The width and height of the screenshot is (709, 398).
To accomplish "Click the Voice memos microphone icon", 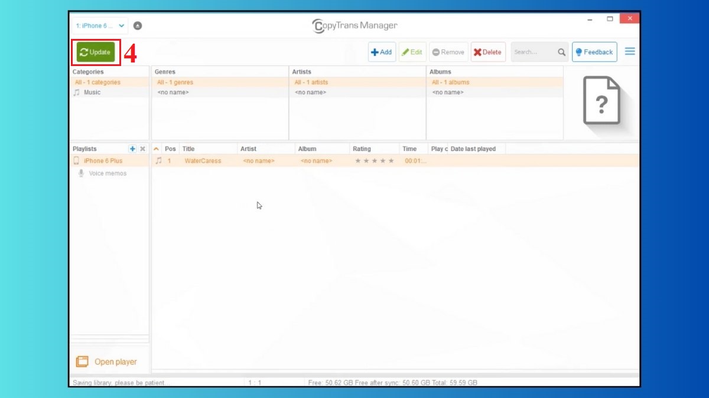I will point(81,173).
